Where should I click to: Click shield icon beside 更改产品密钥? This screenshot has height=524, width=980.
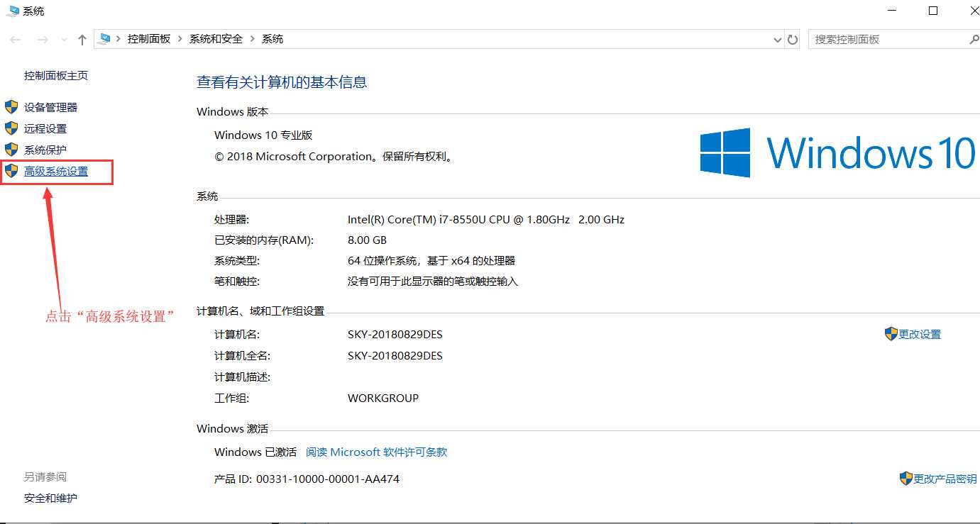pyautogui.click(x=906, y=479)
